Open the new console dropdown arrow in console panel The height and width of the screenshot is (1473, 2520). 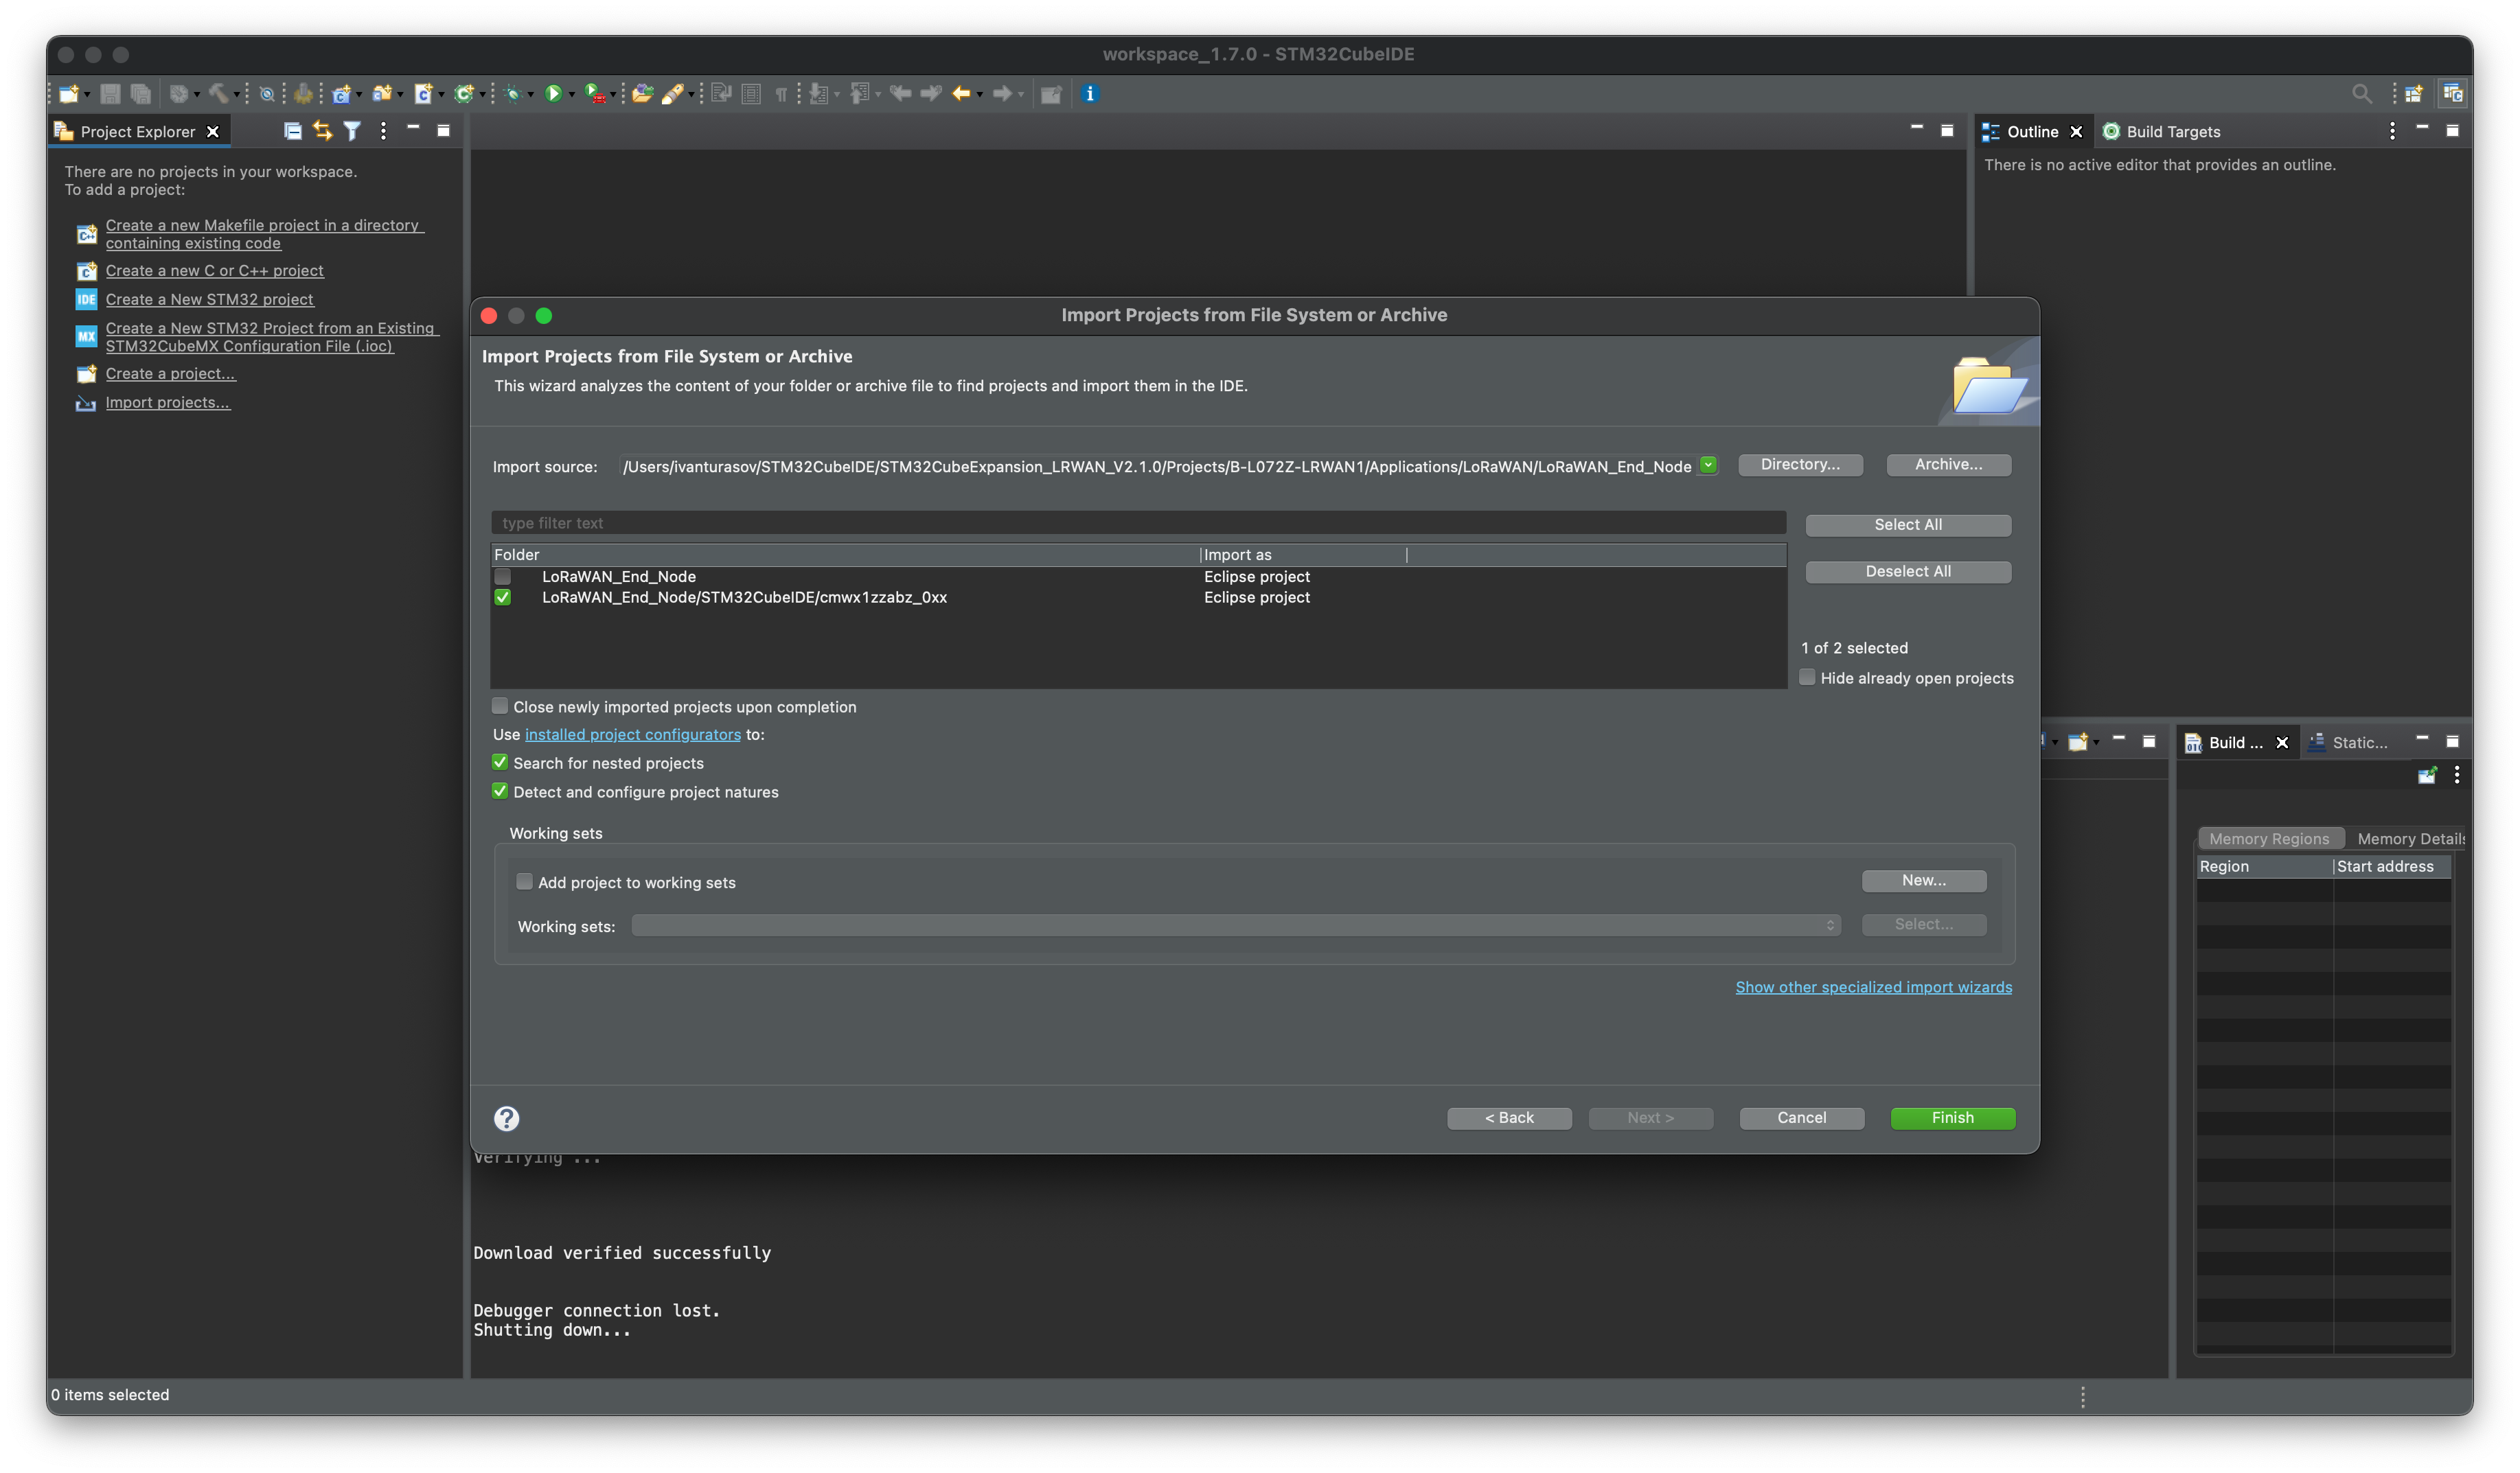(x=2096, y=743)
